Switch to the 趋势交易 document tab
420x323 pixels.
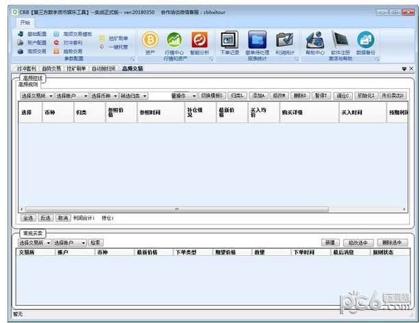point(51,69)
